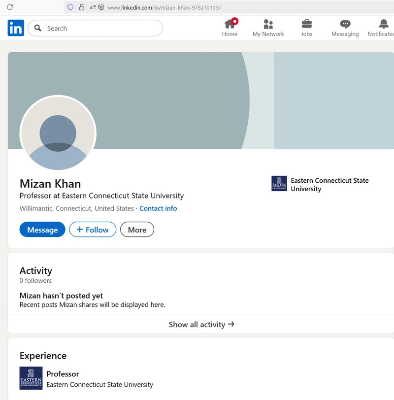
Task: Click the Activity section heading
Action: (x=36, y=270)
